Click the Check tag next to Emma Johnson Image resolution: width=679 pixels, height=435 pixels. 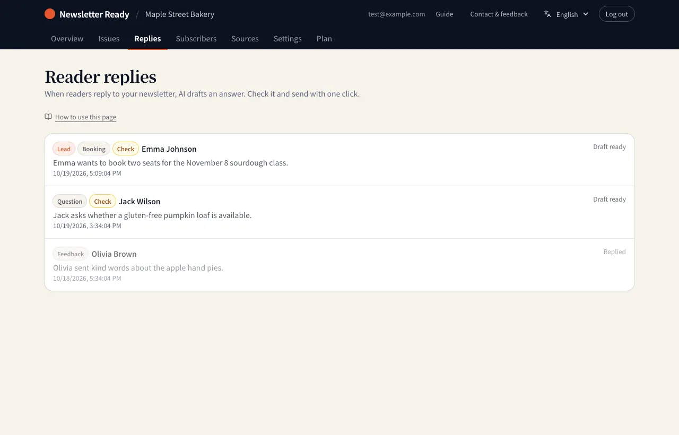(x=126, y=149)
